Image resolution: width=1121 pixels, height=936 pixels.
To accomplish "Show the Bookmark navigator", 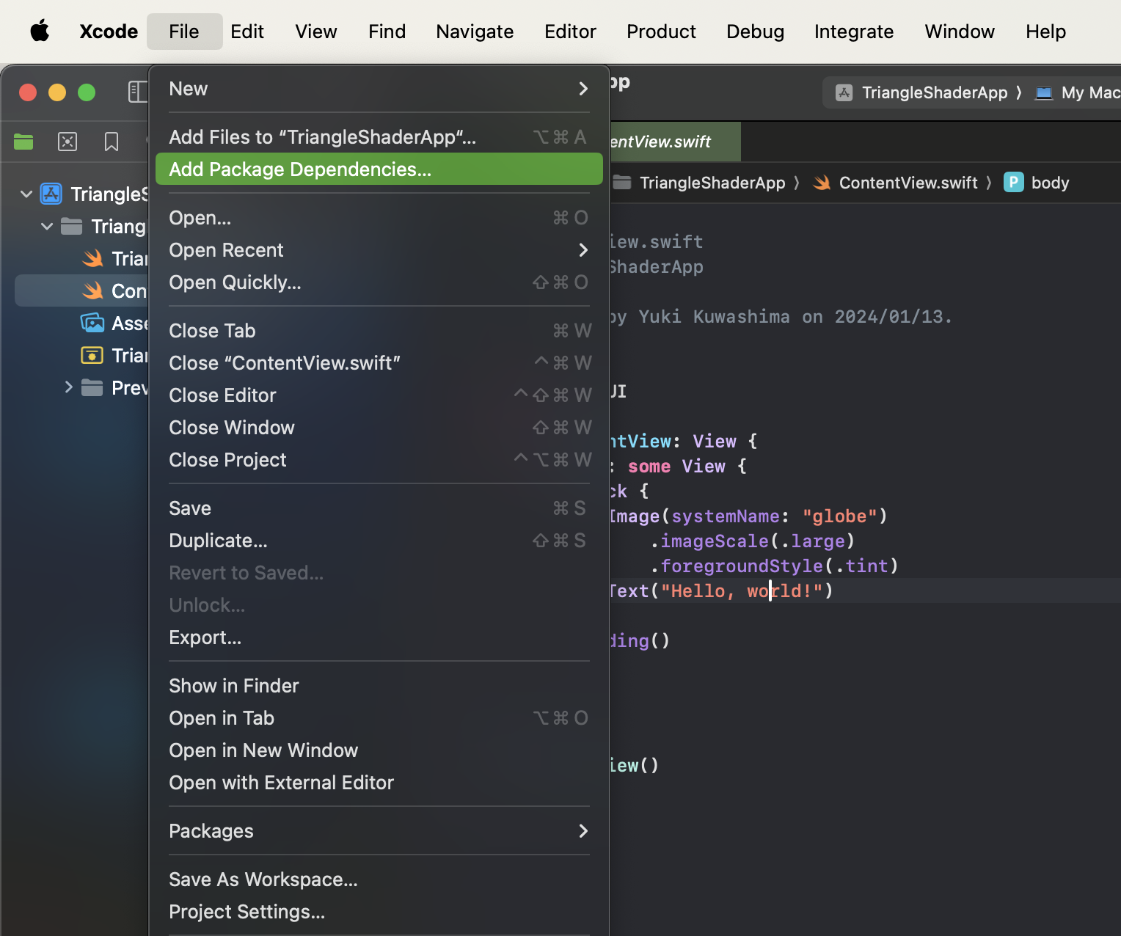I will point(112,142).
